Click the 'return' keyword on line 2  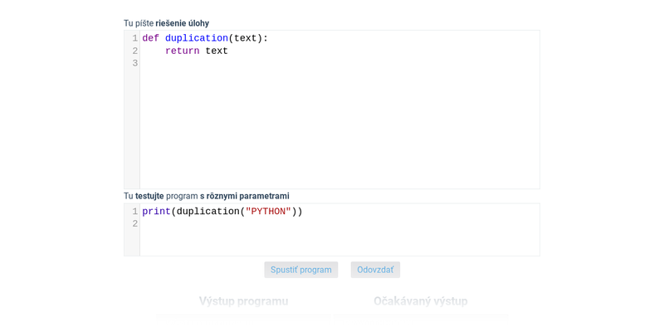pyautogui.click(x=182, y=51)
